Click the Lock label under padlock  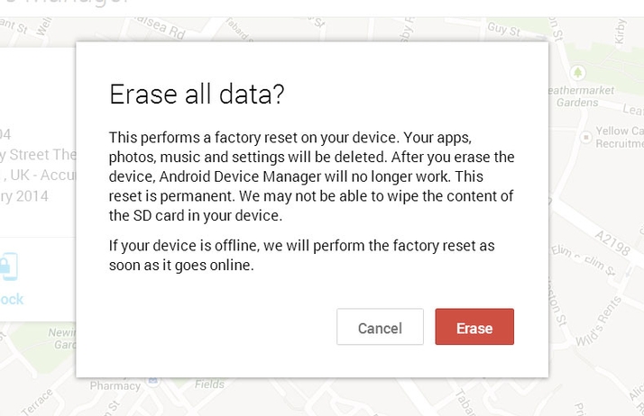coord(13,299)
